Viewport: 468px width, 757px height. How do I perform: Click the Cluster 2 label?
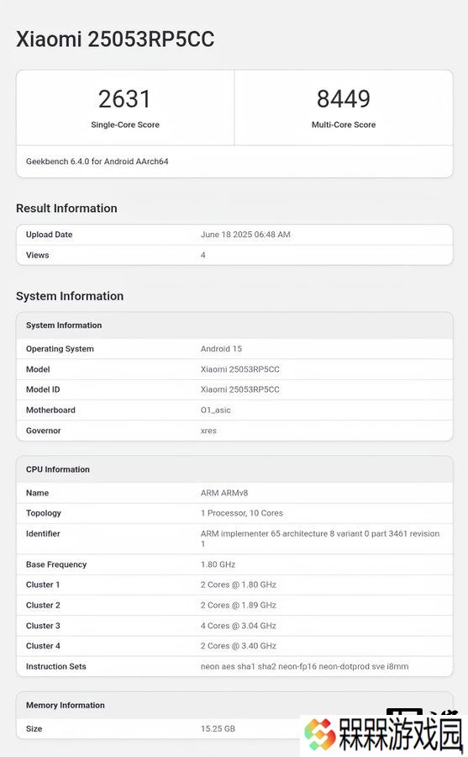[43, 606]
